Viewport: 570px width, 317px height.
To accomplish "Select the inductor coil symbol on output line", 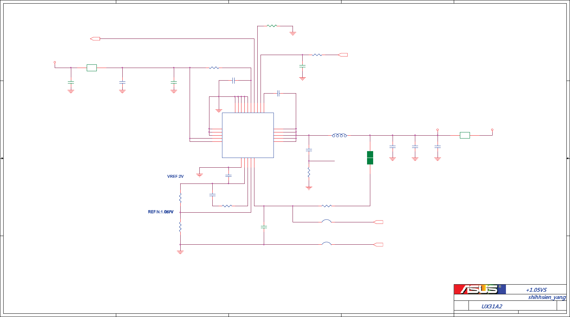I will point(339,135).
